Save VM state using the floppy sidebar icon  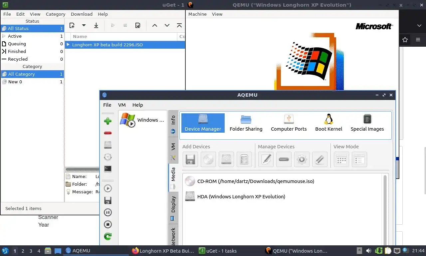tap(107, 200)
